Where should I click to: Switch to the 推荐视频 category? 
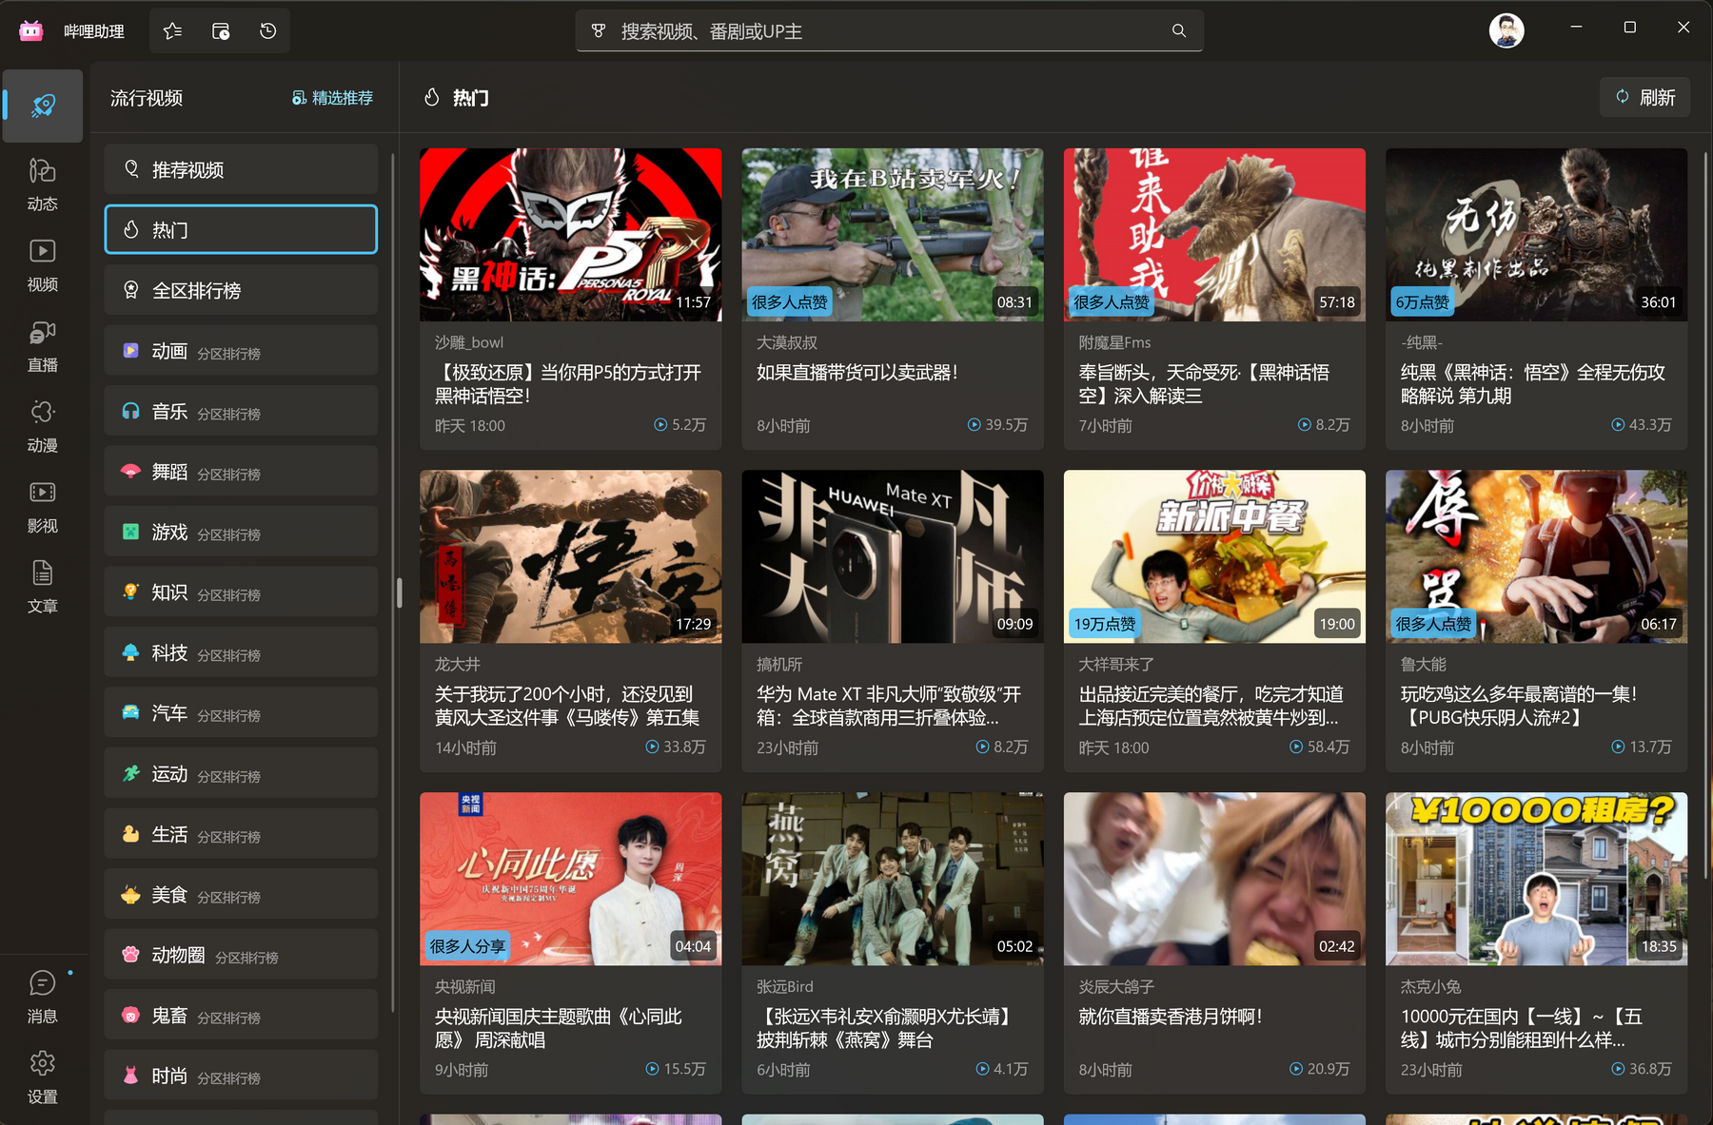point(240,168)
